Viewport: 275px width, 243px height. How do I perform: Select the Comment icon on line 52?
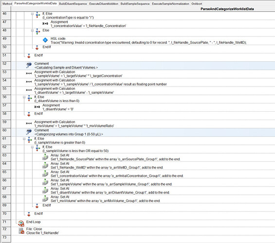(x=29, y=65)
